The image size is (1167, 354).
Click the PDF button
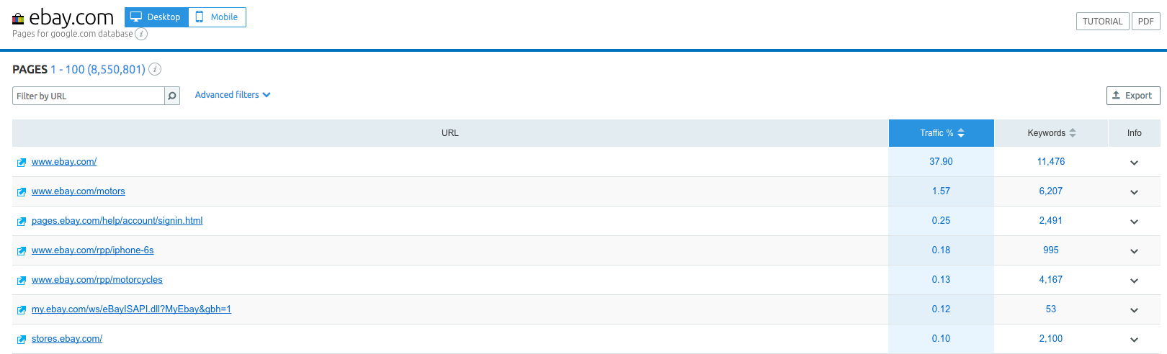point(1146,22)
